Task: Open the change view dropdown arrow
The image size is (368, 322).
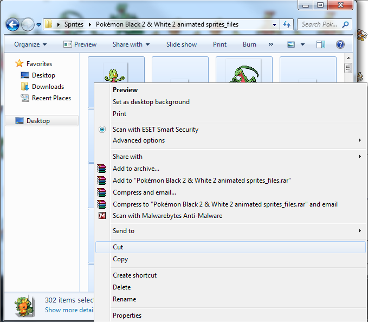Action: (x=302, y=44)
